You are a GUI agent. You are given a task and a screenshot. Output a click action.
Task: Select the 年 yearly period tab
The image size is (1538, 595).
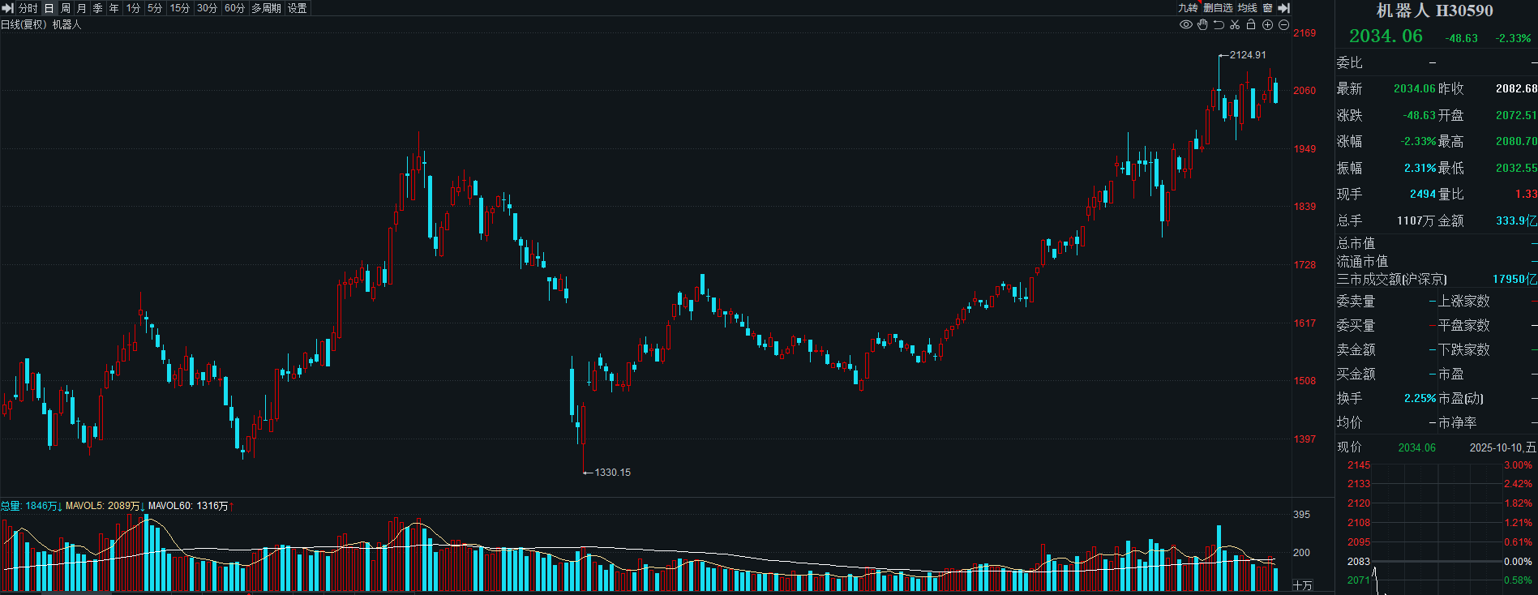(x=114, y=8)
